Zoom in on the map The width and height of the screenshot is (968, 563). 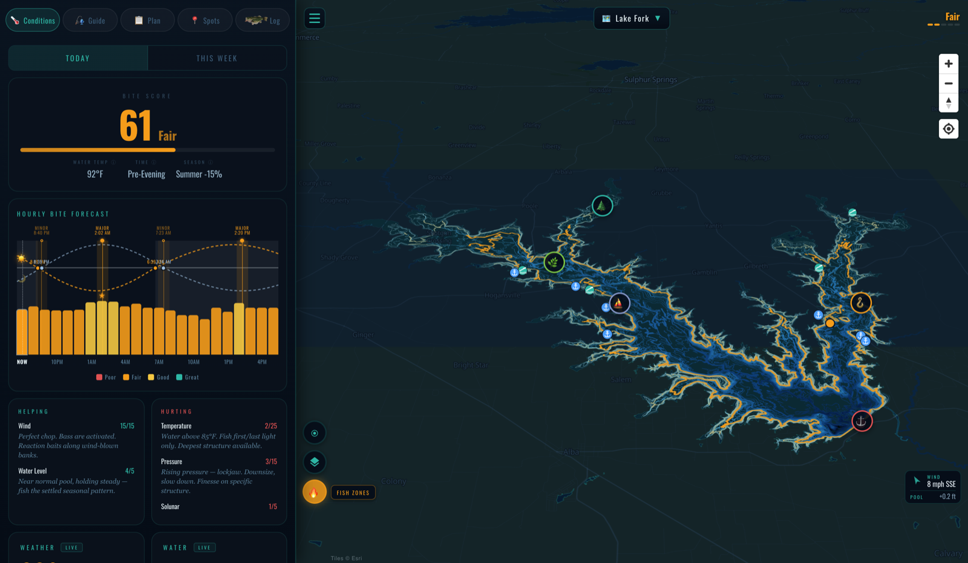tap(949, 63)
